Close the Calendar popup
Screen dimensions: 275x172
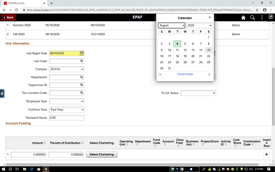(210, 17)
